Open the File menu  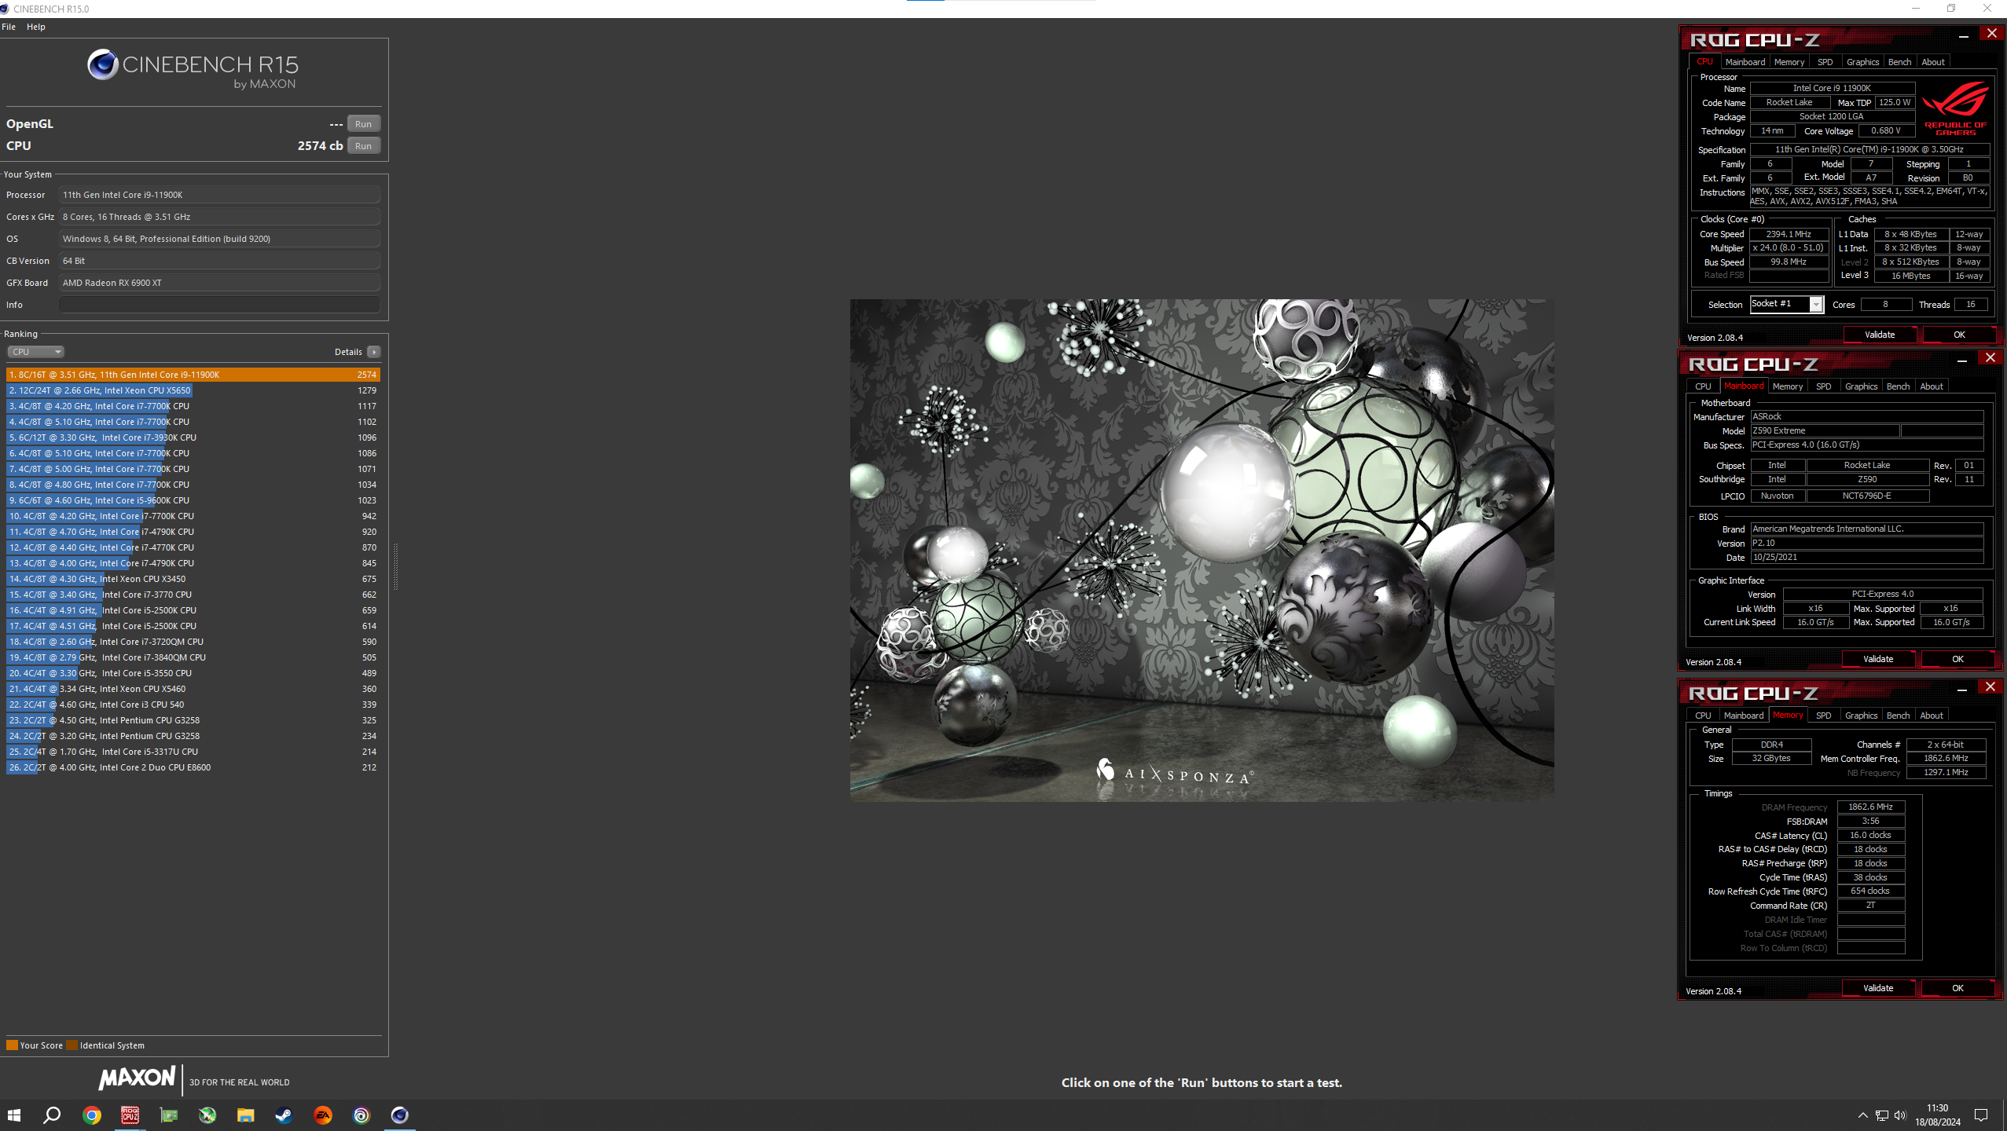pyautogui.click(x=9, y=27)
